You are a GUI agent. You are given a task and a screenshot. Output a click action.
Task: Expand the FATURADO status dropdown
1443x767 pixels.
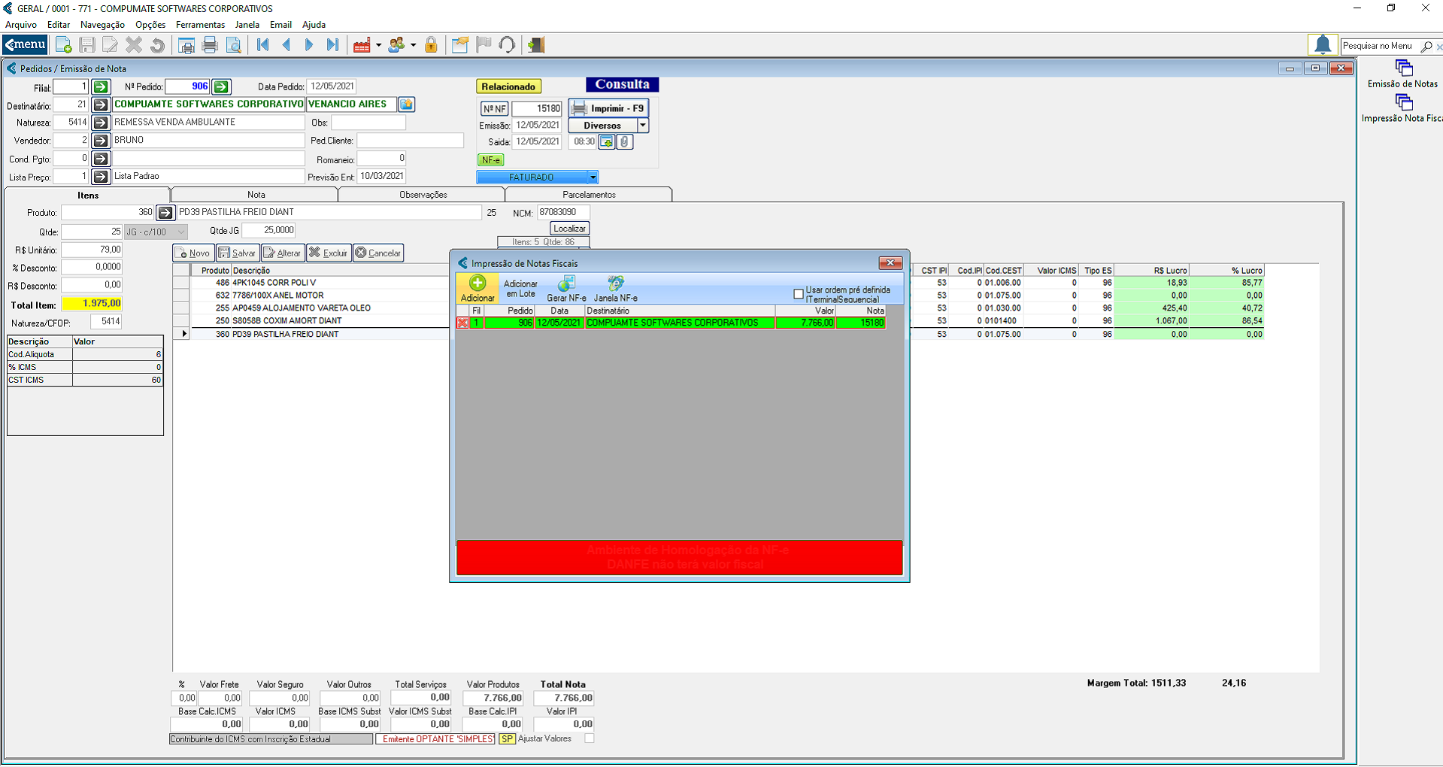click(x=593, y=177)
